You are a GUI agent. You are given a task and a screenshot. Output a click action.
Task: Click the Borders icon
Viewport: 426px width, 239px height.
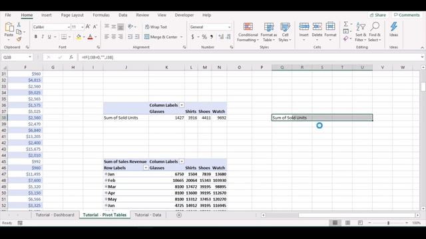point(64,37)
